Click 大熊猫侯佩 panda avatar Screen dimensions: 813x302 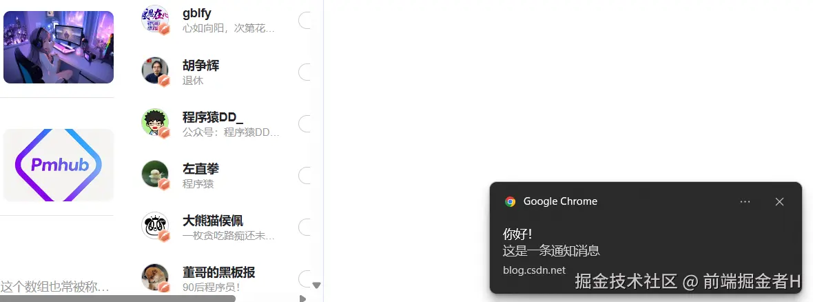[155, 225]
